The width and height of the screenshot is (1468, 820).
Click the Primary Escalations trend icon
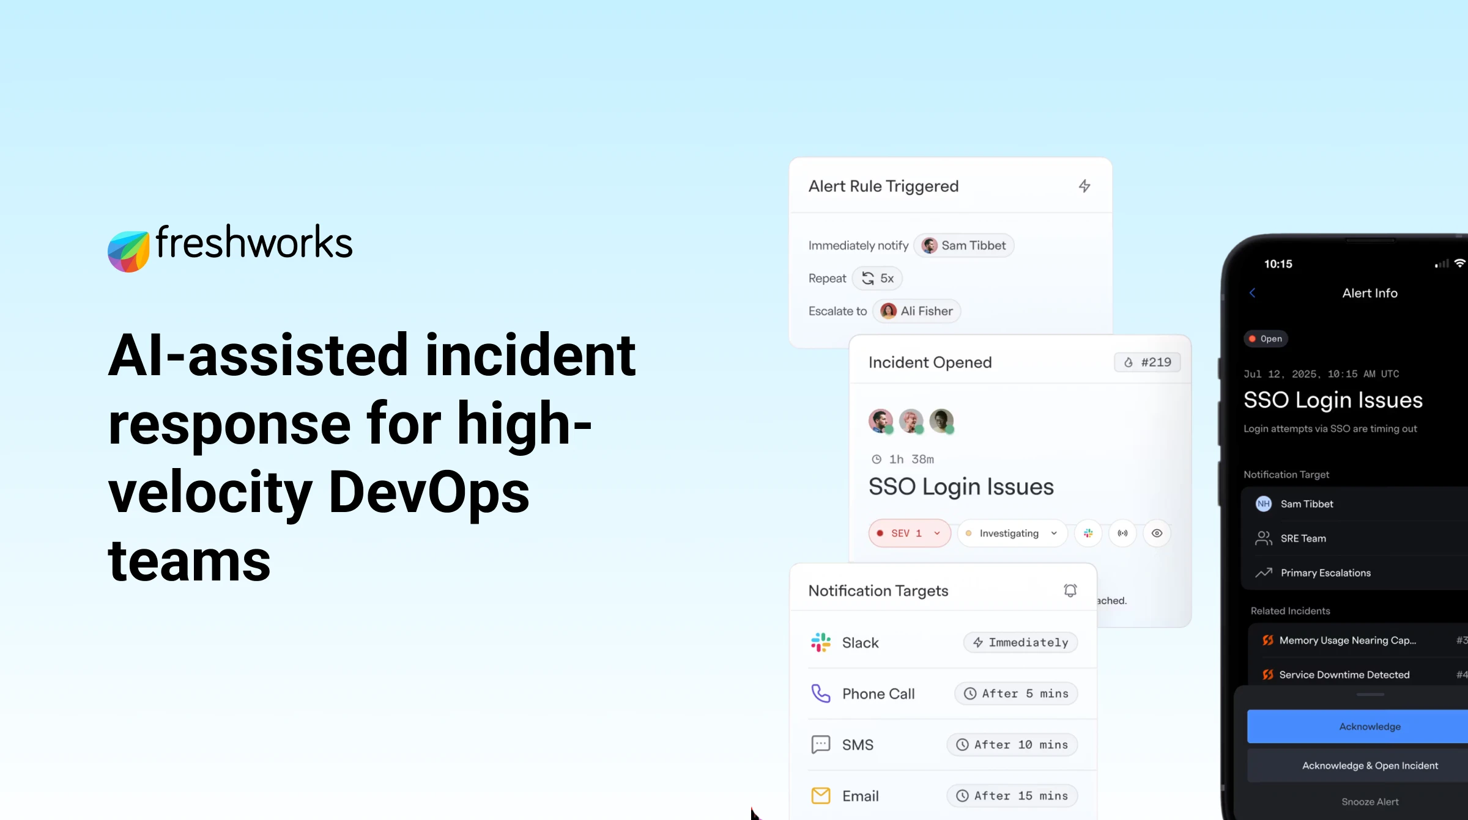click(x=1263, y=573)
